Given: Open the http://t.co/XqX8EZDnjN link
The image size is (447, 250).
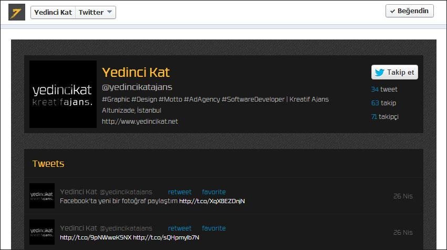Looking at the screenshot, I should click(212, 201).
